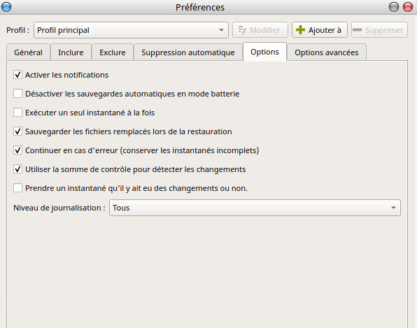Disable Utiliser la somme de contrôle checkbox
Image resolution: width=417 pixels, height=328 pixels.
coord(17,169)
